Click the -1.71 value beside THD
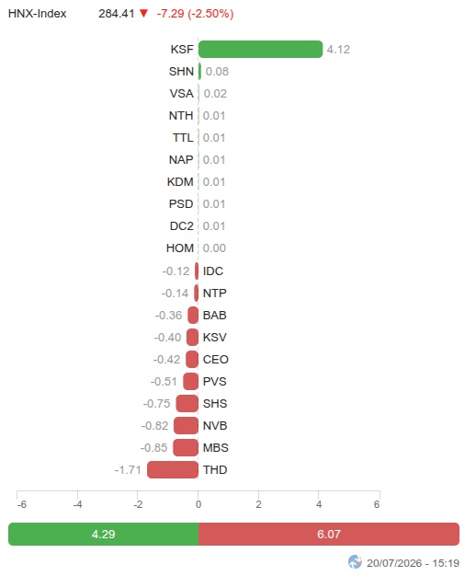Image resolution: width=465 pixels, height=576 pixels. tap(128, 470)
